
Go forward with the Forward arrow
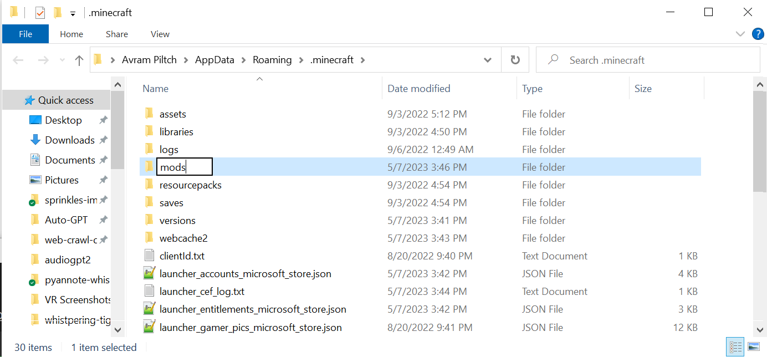tap(43, 60)
